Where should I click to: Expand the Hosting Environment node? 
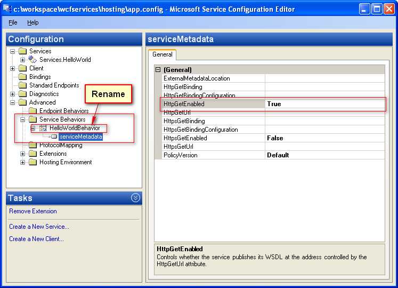pos(22,163)
